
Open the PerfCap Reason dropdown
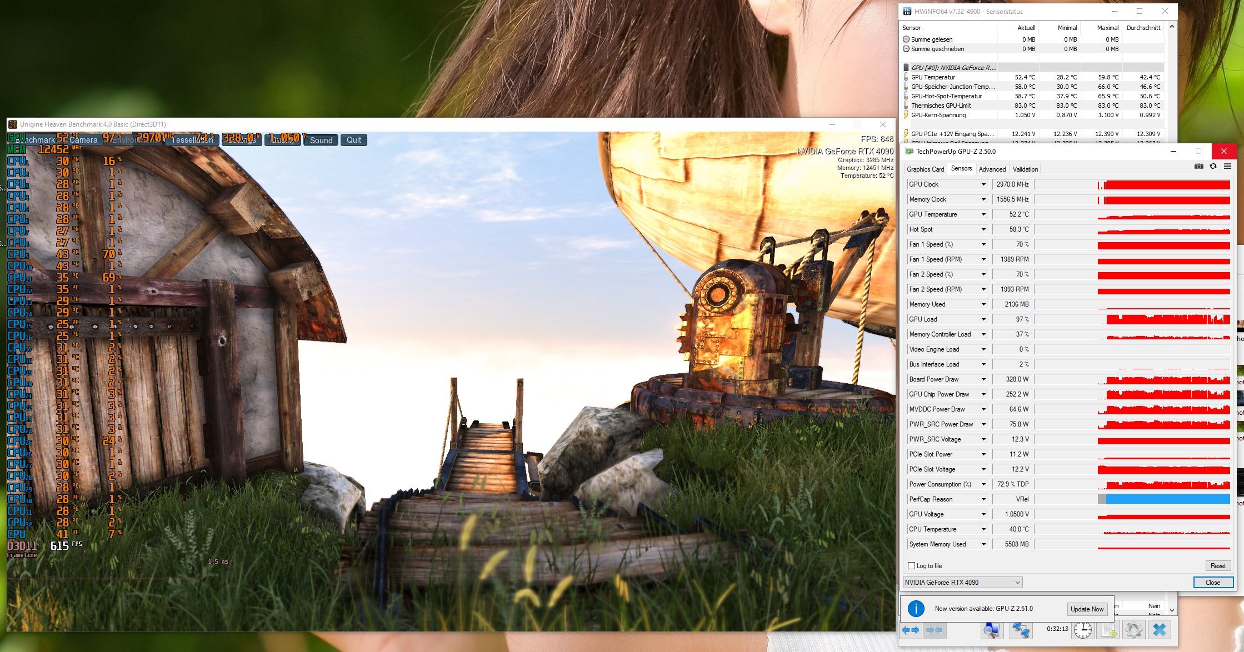tap(983, 499)
